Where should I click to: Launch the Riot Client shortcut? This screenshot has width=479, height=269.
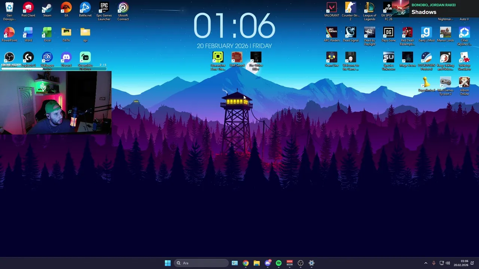pyautogui.click(x=28, y=10)
